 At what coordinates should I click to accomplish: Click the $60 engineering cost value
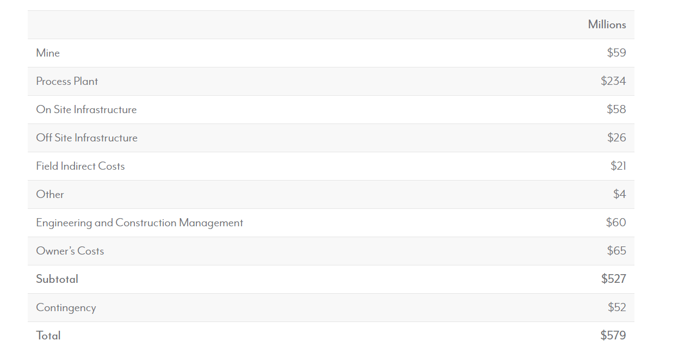coord(616,222)
